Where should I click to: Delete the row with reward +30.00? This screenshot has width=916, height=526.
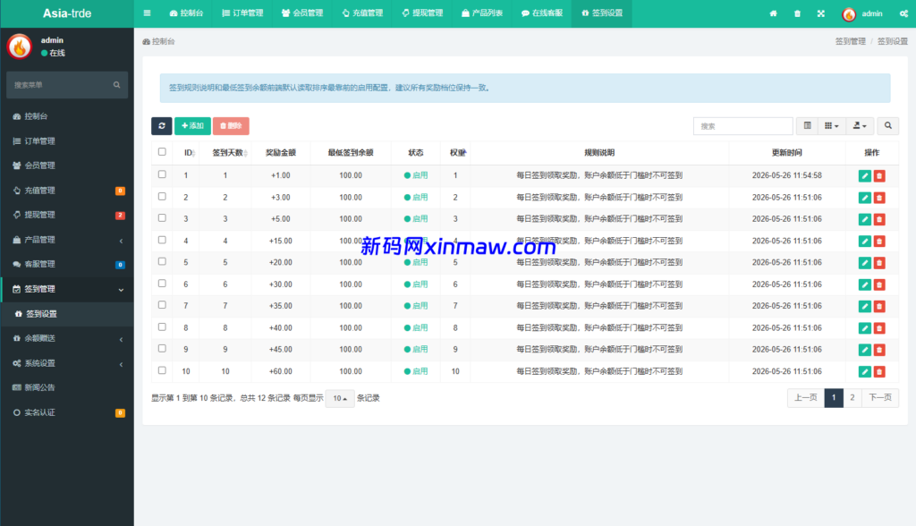[879, 284]
